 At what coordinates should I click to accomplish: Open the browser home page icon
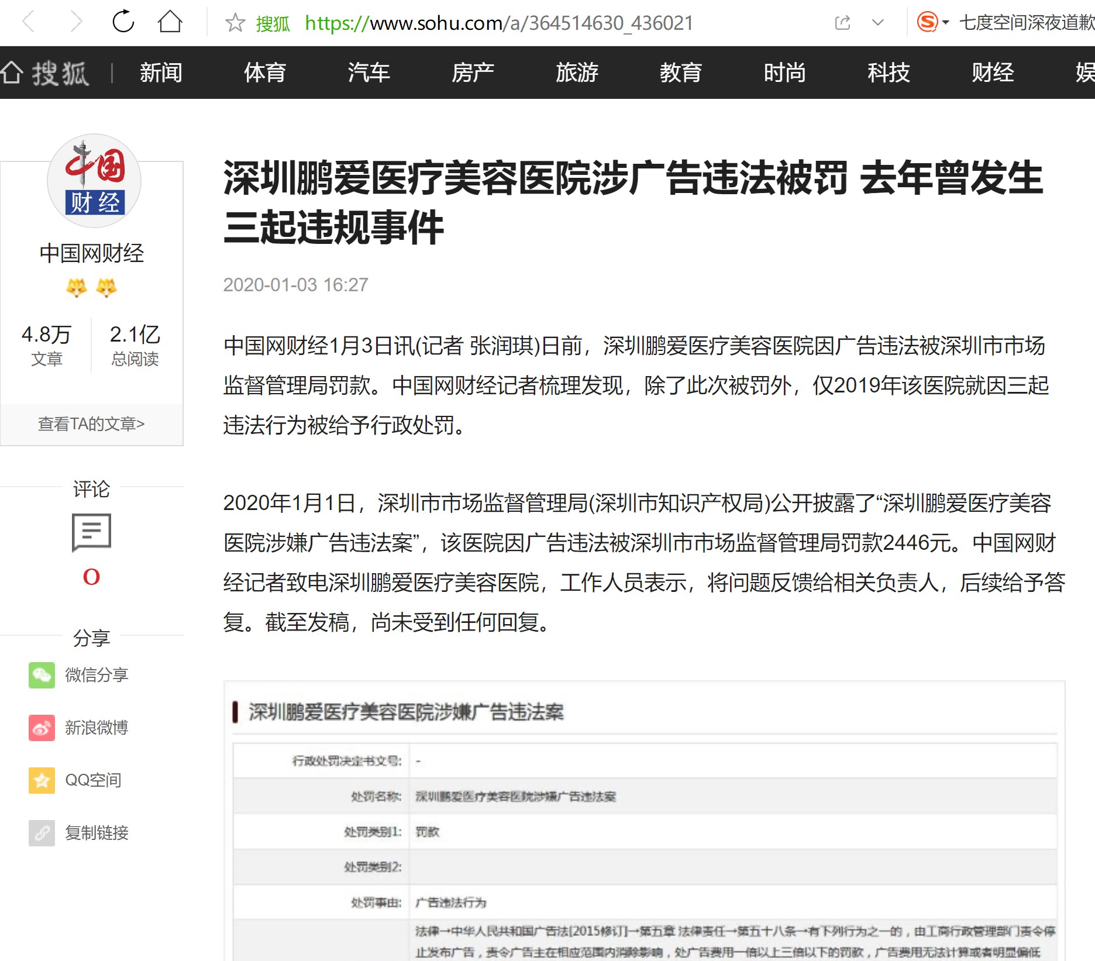pyautogui.click(x=170, y=22)
